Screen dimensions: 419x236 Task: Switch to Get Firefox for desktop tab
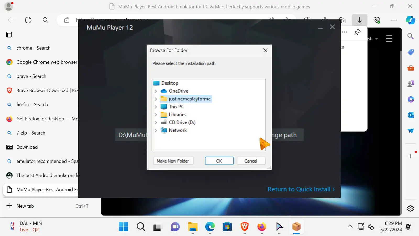coord(41,119)
